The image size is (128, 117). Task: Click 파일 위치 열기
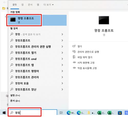tap(85, 57)
